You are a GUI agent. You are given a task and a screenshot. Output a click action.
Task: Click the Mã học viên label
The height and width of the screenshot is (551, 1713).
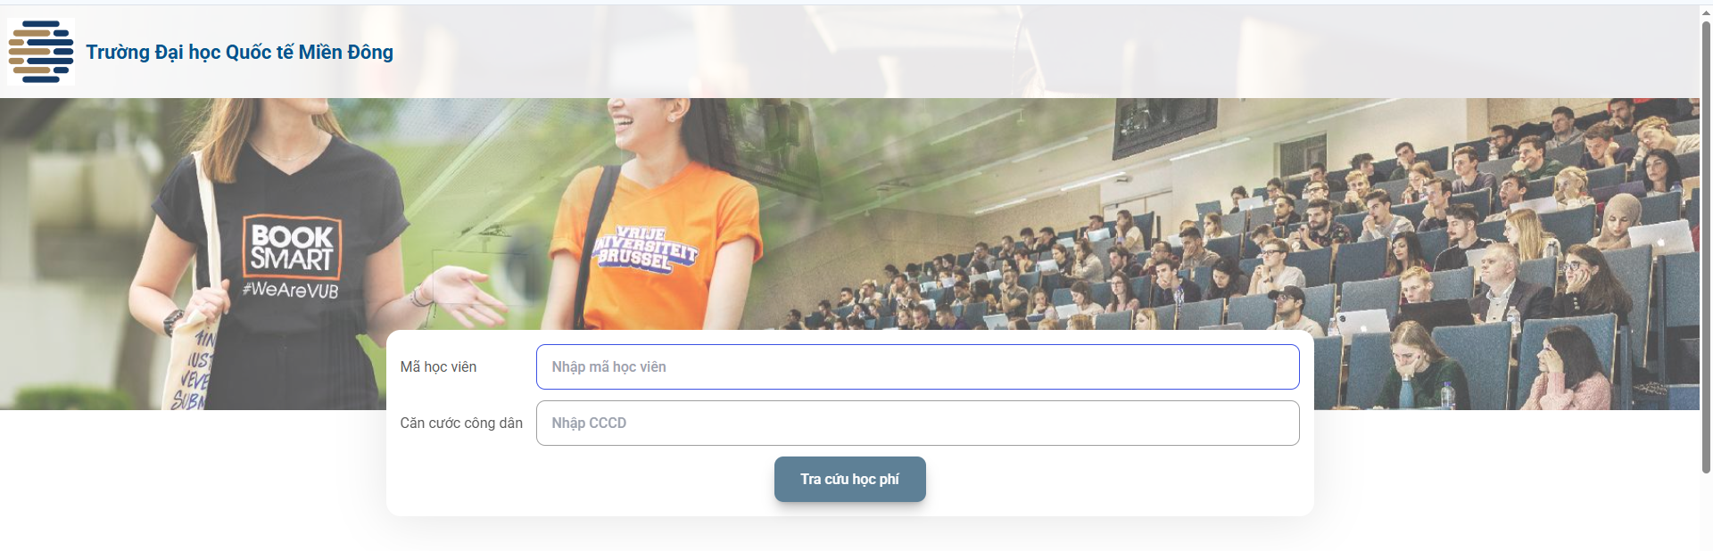[438, 366]
